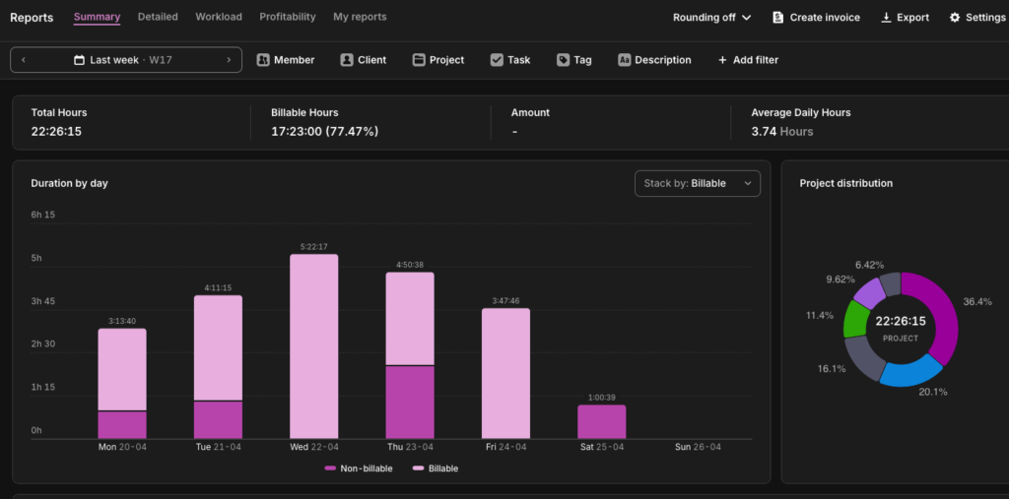The height and width of the screenshot is (499, 1009).
Task: Click the Project folder filter icon
Action: point(419,60)
